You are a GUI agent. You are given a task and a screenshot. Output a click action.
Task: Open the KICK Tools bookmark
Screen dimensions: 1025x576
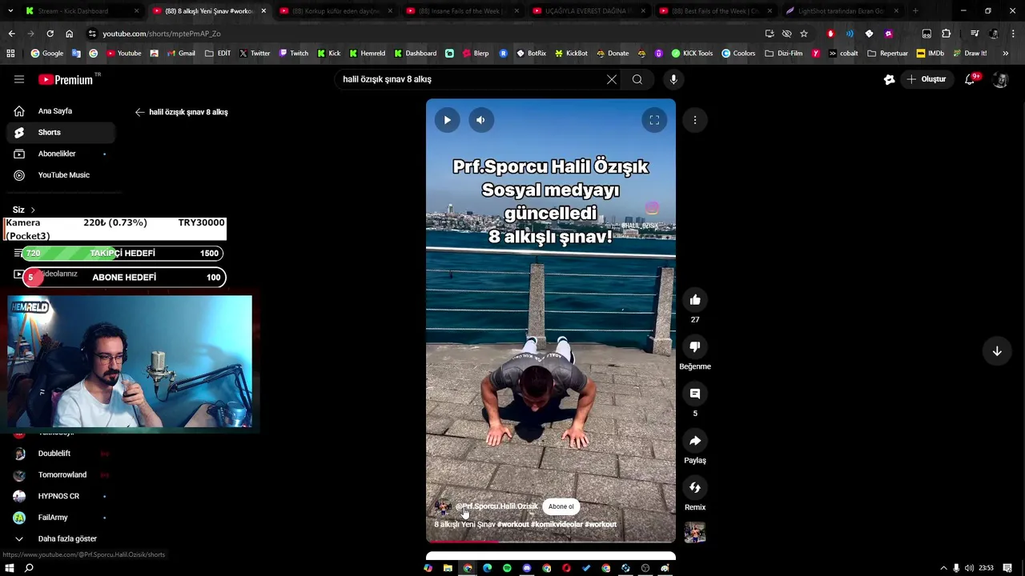pos(692,54)
